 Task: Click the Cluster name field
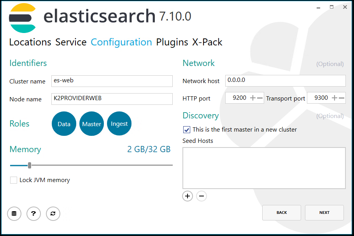point(112,81)
